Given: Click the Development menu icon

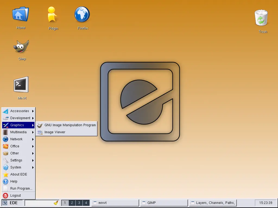Looking at the screenshot, I should point(5,118).
